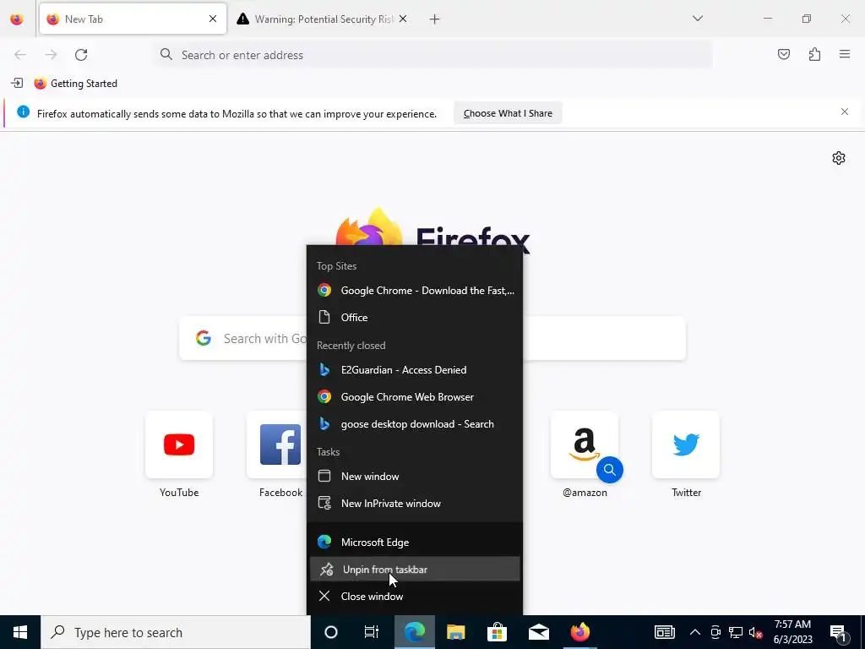The image size is (865, 649).
Task: Click the Search or enter address bar
Action: pos(433,55)
